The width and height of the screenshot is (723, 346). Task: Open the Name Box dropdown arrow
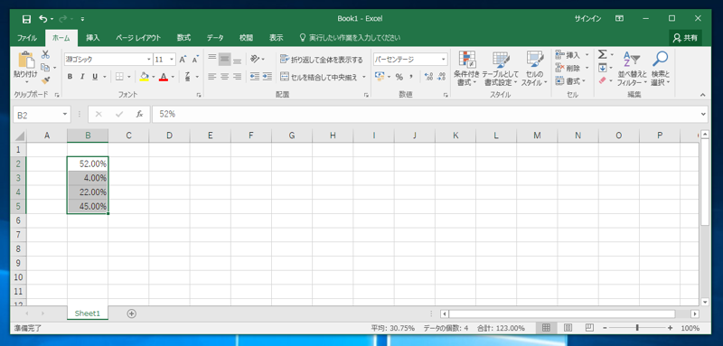click(64, 114)
